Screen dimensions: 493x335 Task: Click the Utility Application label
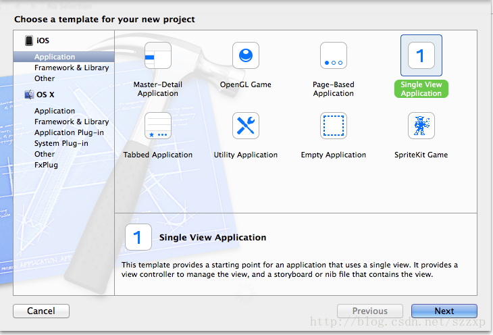point(246,155)
